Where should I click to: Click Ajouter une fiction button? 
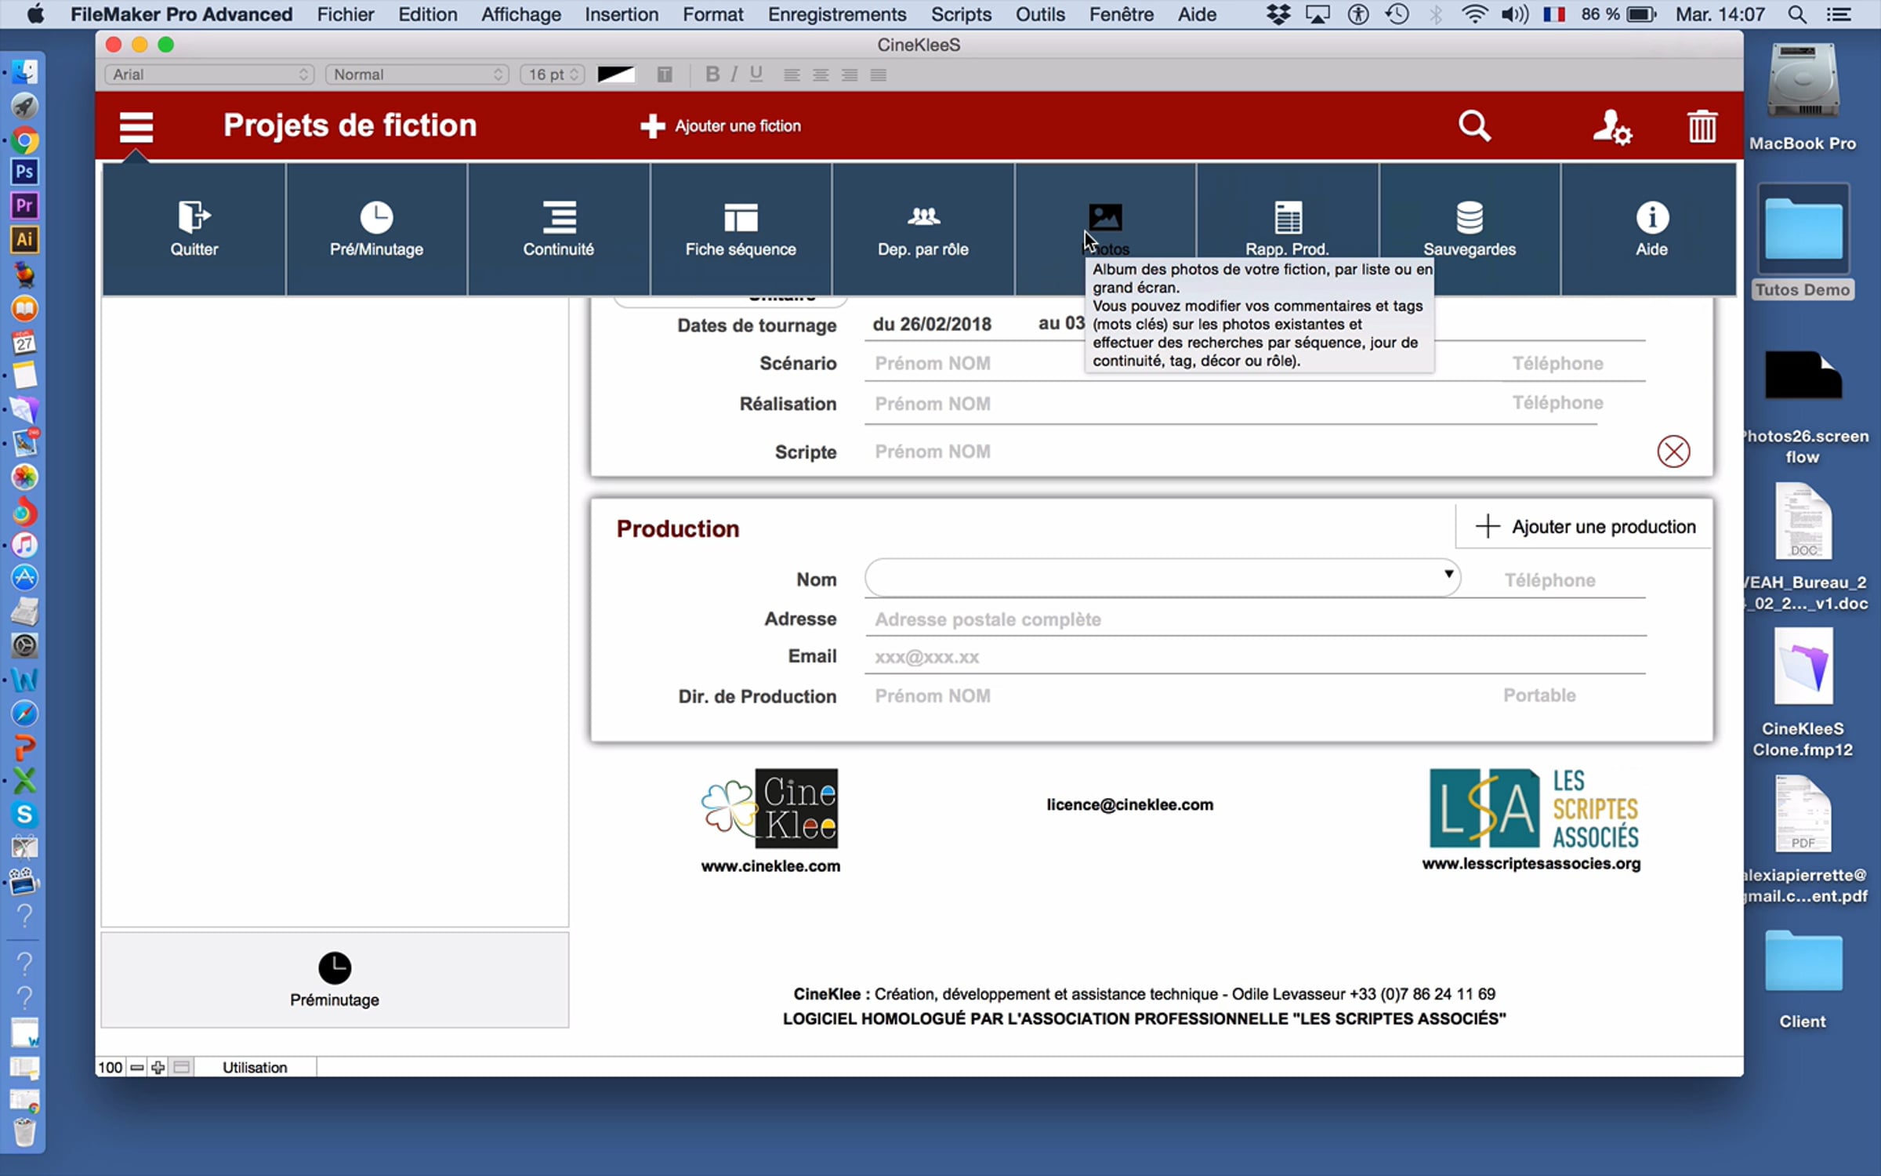(720, 126)
